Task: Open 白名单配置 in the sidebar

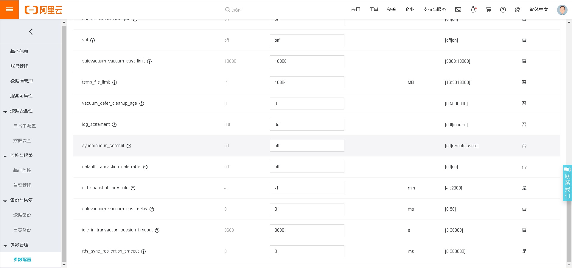Action: (x=24, y=126)
